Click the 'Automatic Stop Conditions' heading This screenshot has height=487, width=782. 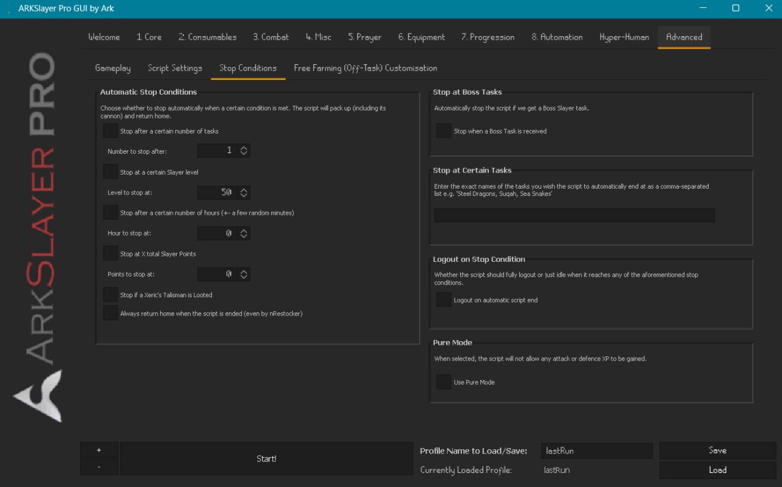point(148,92)
